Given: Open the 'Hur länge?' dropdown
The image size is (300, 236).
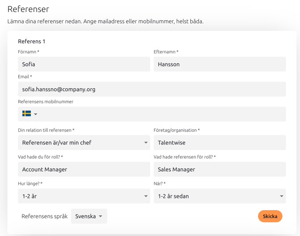Looking at the screenshot, I should point(84,196).
